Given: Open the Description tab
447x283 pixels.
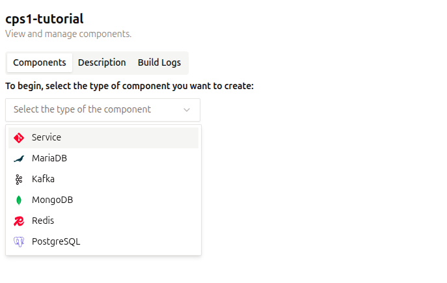Looking at the screenshot, I should [102, 62].
